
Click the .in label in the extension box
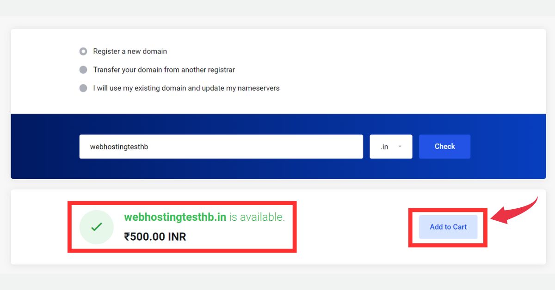coord(385,146)
